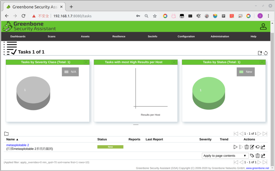Close the Tasks by Severity Class chart

coord(86,62)
